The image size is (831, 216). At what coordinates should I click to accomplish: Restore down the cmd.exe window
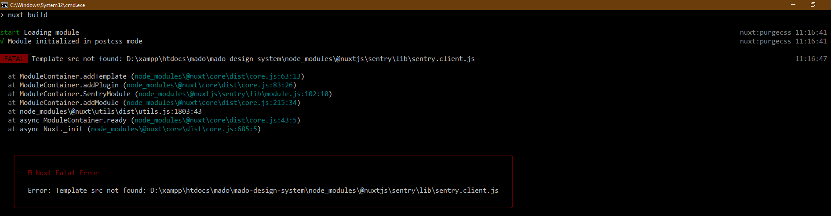point(813,5)
